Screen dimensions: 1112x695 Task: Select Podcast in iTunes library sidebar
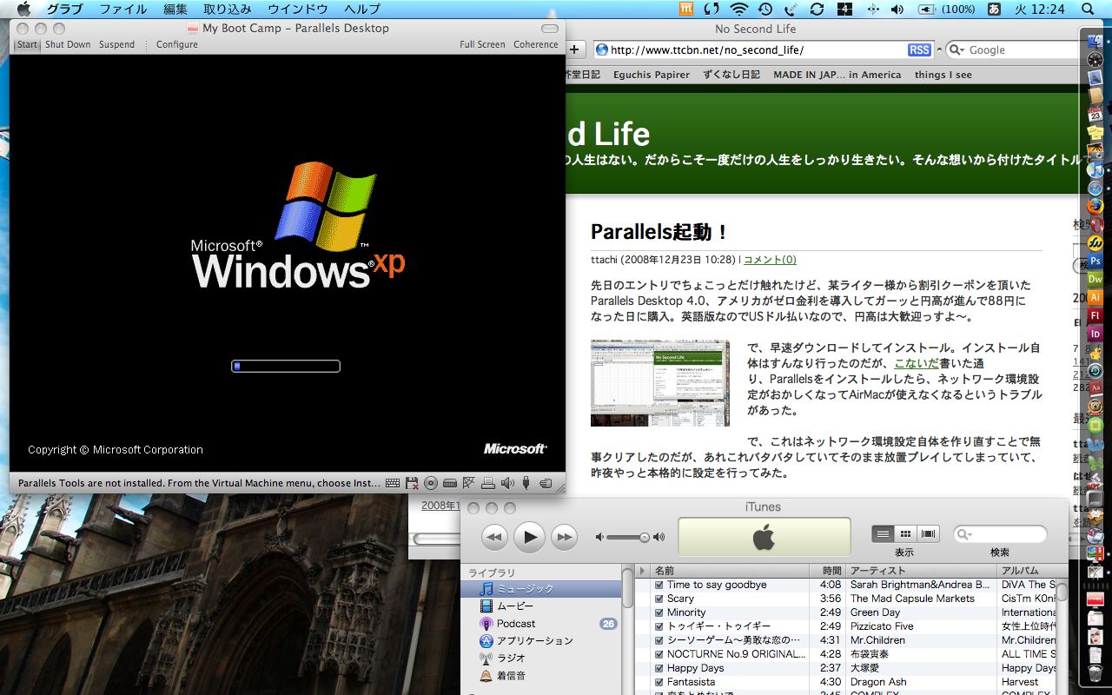516,624
